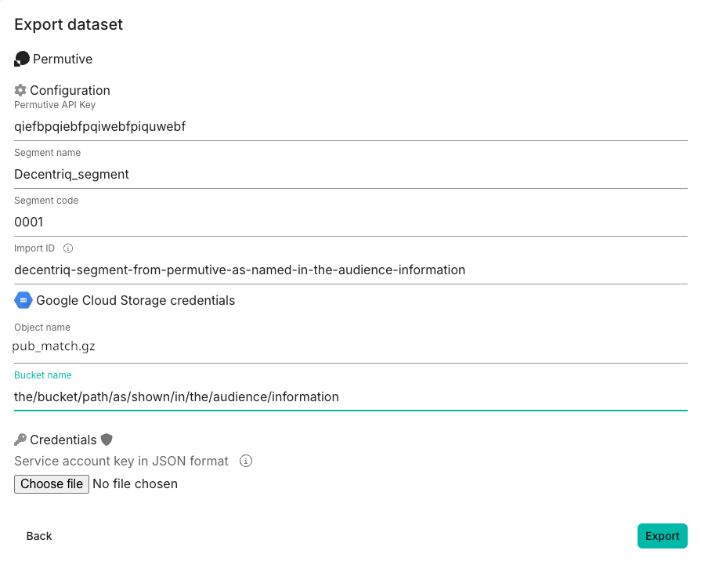
Task: Click the No file chosen text
Action: click(135, 484)
